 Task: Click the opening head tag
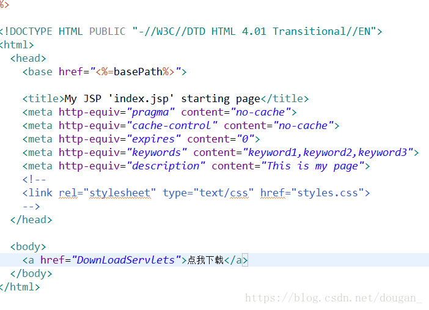(x=28, y=58)
